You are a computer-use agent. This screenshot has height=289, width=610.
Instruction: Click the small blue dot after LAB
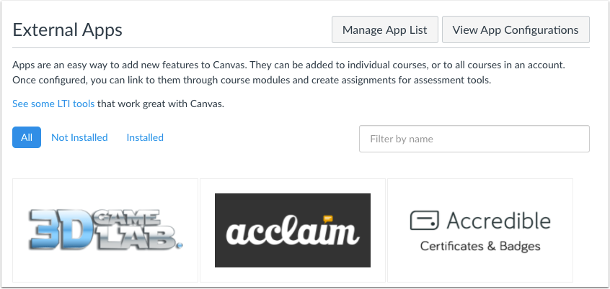tap(180, 245)
